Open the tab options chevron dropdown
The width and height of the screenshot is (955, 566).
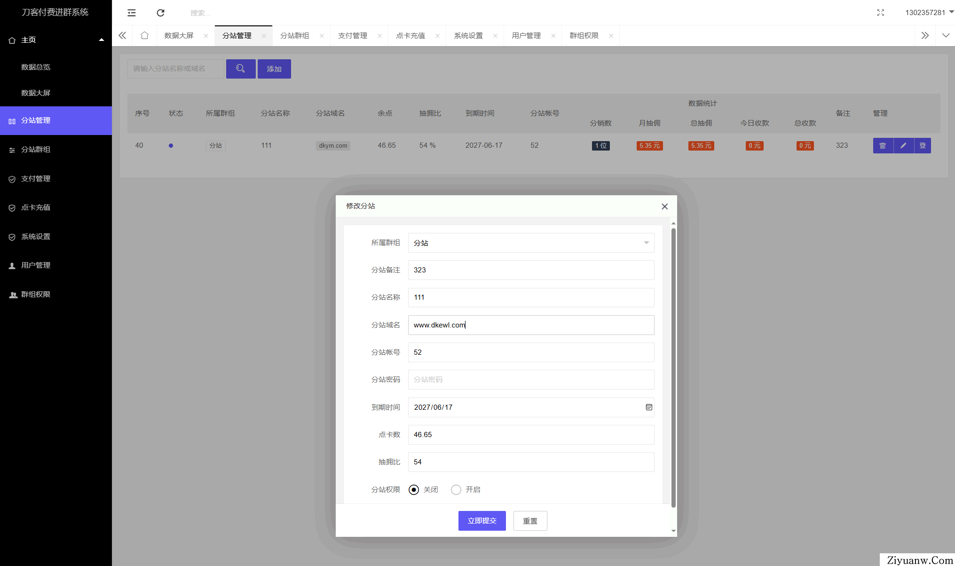click(946, 36)
